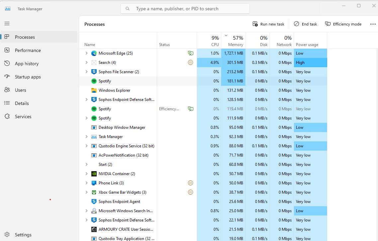Viewport: 378px width, 241px height.
Task: Go to Startup apps page
Action: (39, 77)
